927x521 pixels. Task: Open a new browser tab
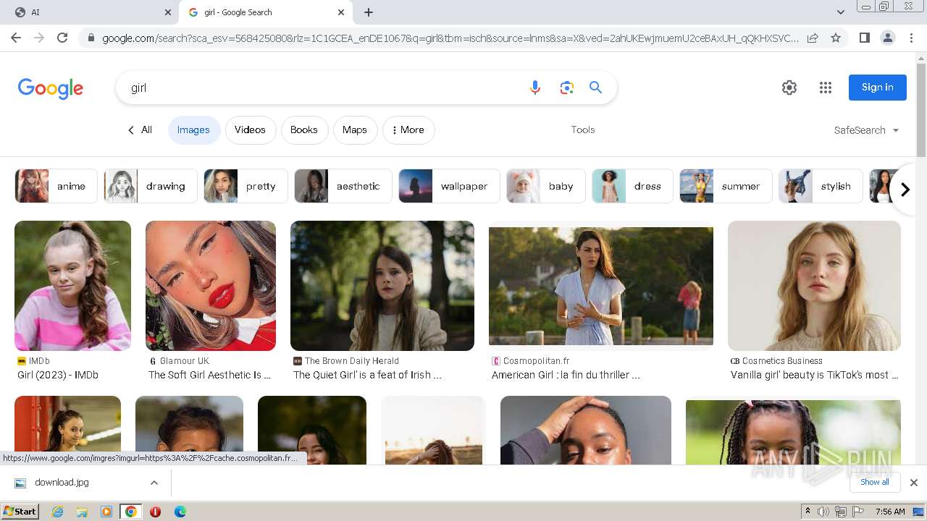(369, 12)
